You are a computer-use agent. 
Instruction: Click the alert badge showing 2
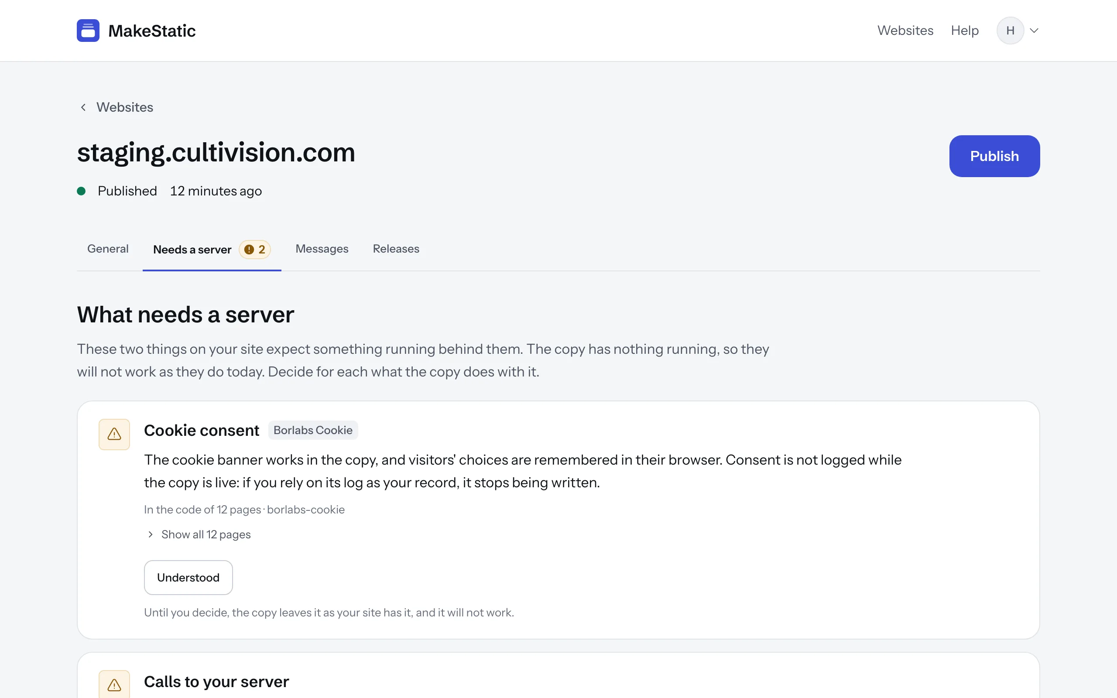tap(255, 250)
